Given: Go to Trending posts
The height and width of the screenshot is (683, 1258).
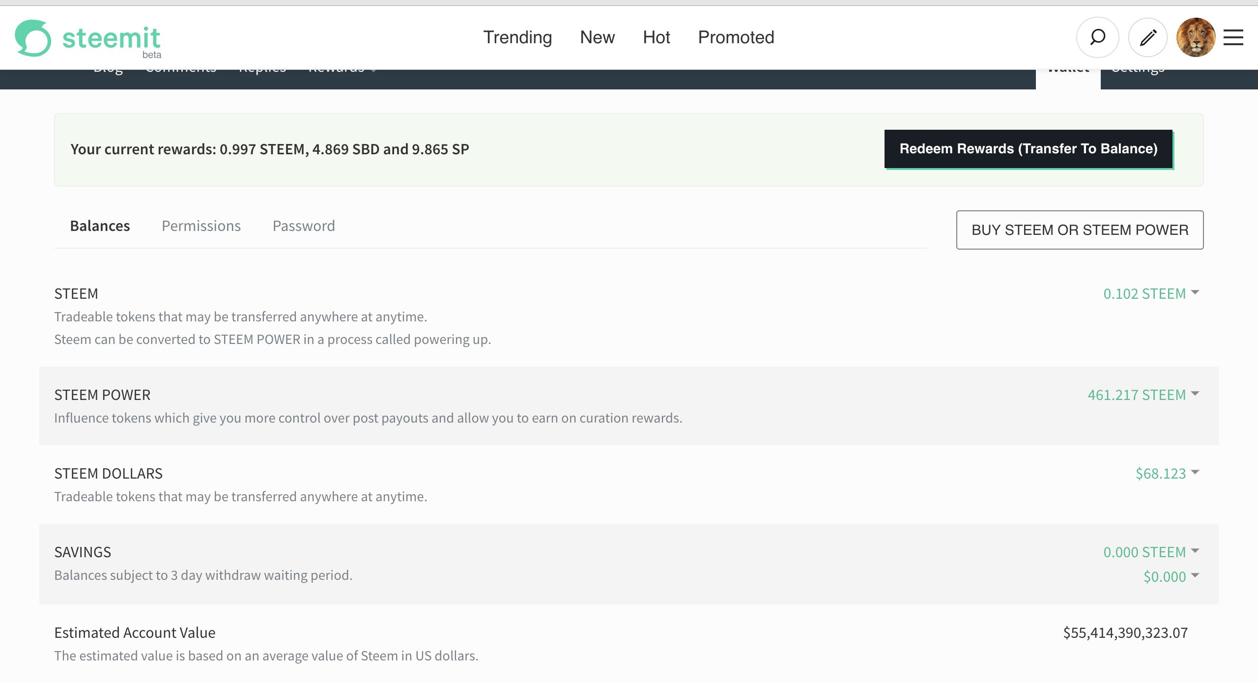Looking at the screenshot, I should [x=517, y=37].
